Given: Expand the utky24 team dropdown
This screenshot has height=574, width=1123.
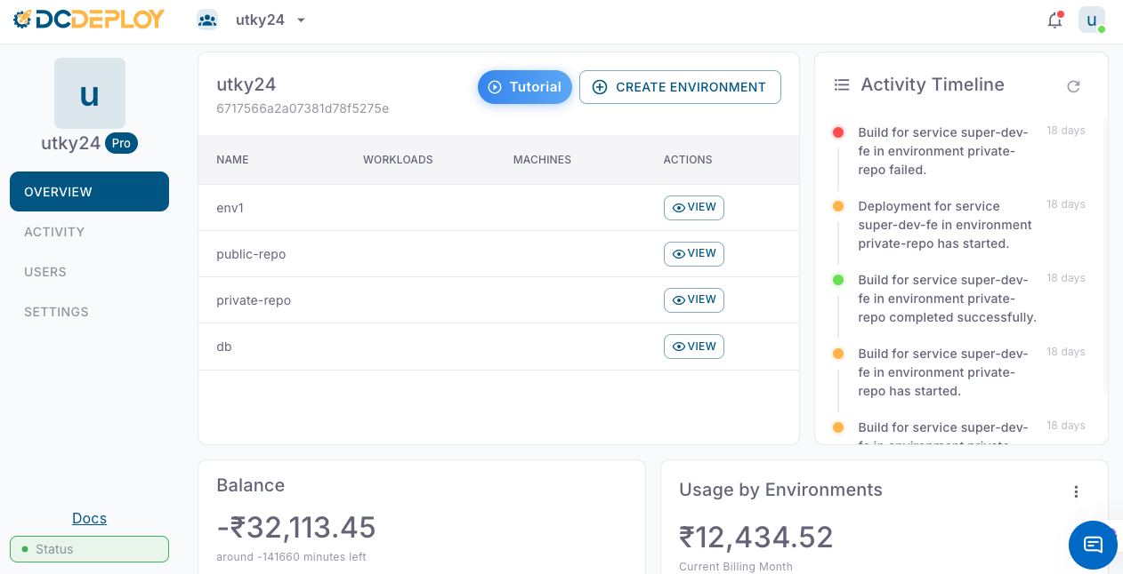Looking at the screenshot, I should [x=301, y=20].
